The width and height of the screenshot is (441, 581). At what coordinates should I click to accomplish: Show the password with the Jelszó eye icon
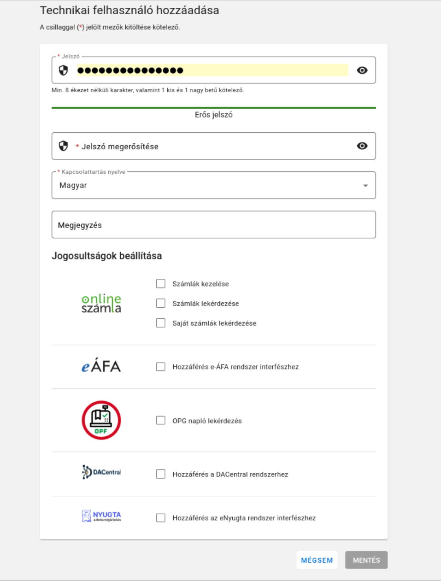[362, 70]
